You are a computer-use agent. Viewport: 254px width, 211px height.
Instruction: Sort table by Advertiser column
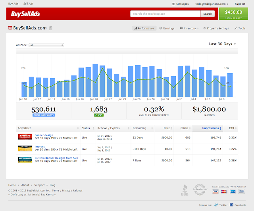coord(48,128)
